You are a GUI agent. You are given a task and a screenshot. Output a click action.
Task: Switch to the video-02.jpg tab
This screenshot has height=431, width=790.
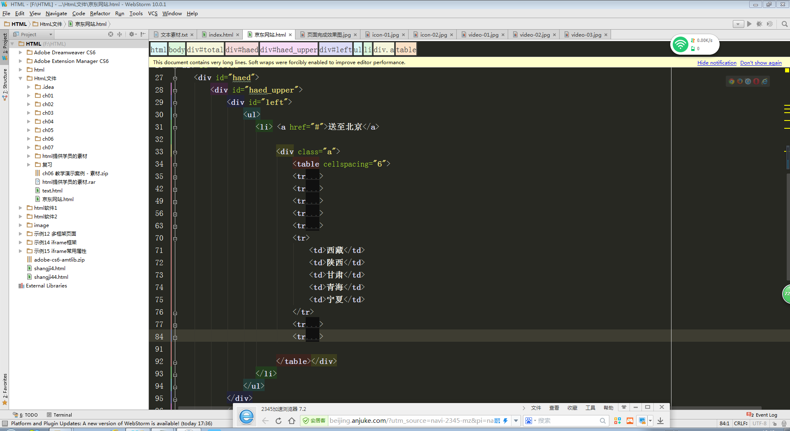[534, 35]
